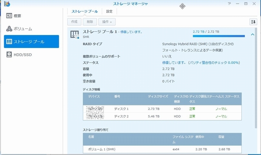Image resolution: width=261 pixels, height=155 pixels.
Task: Click the Storage Manager app icon in title bar
Action: [7, 4]
